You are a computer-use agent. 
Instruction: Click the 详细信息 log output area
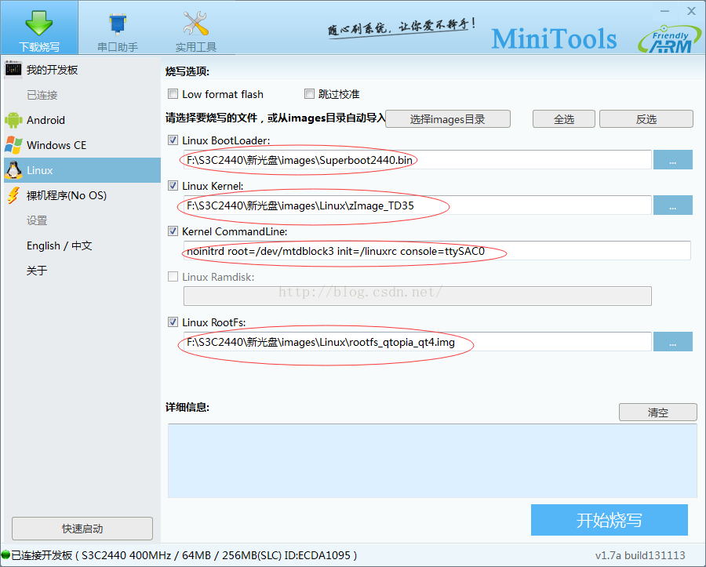(x=432, y=460)
